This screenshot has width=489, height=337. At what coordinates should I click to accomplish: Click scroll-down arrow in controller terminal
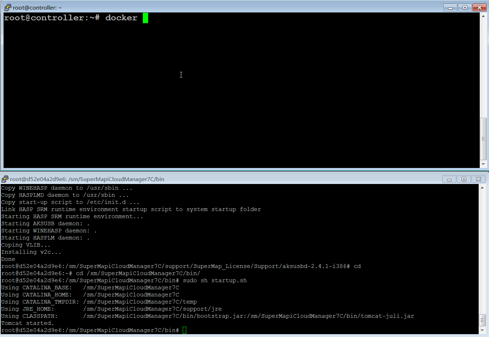(483, 164)
